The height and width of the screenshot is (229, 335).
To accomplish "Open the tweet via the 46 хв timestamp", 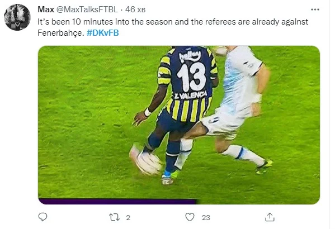I will [135, 9].
